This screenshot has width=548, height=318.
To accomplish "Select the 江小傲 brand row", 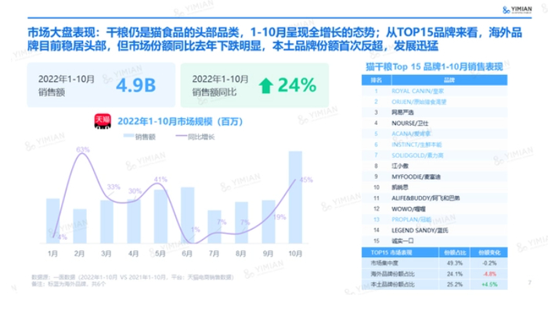I will tap(434, 166).
